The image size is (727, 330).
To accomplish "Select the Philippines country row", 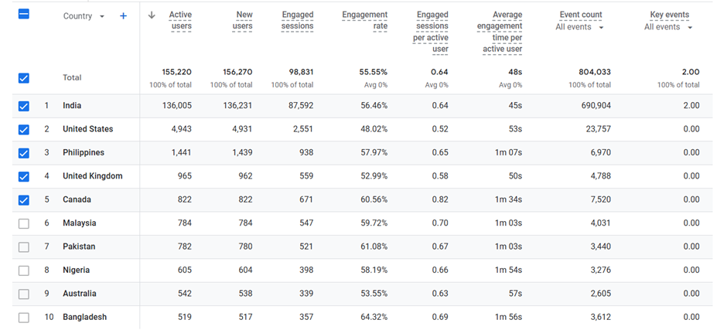I will tap(84, 153).
